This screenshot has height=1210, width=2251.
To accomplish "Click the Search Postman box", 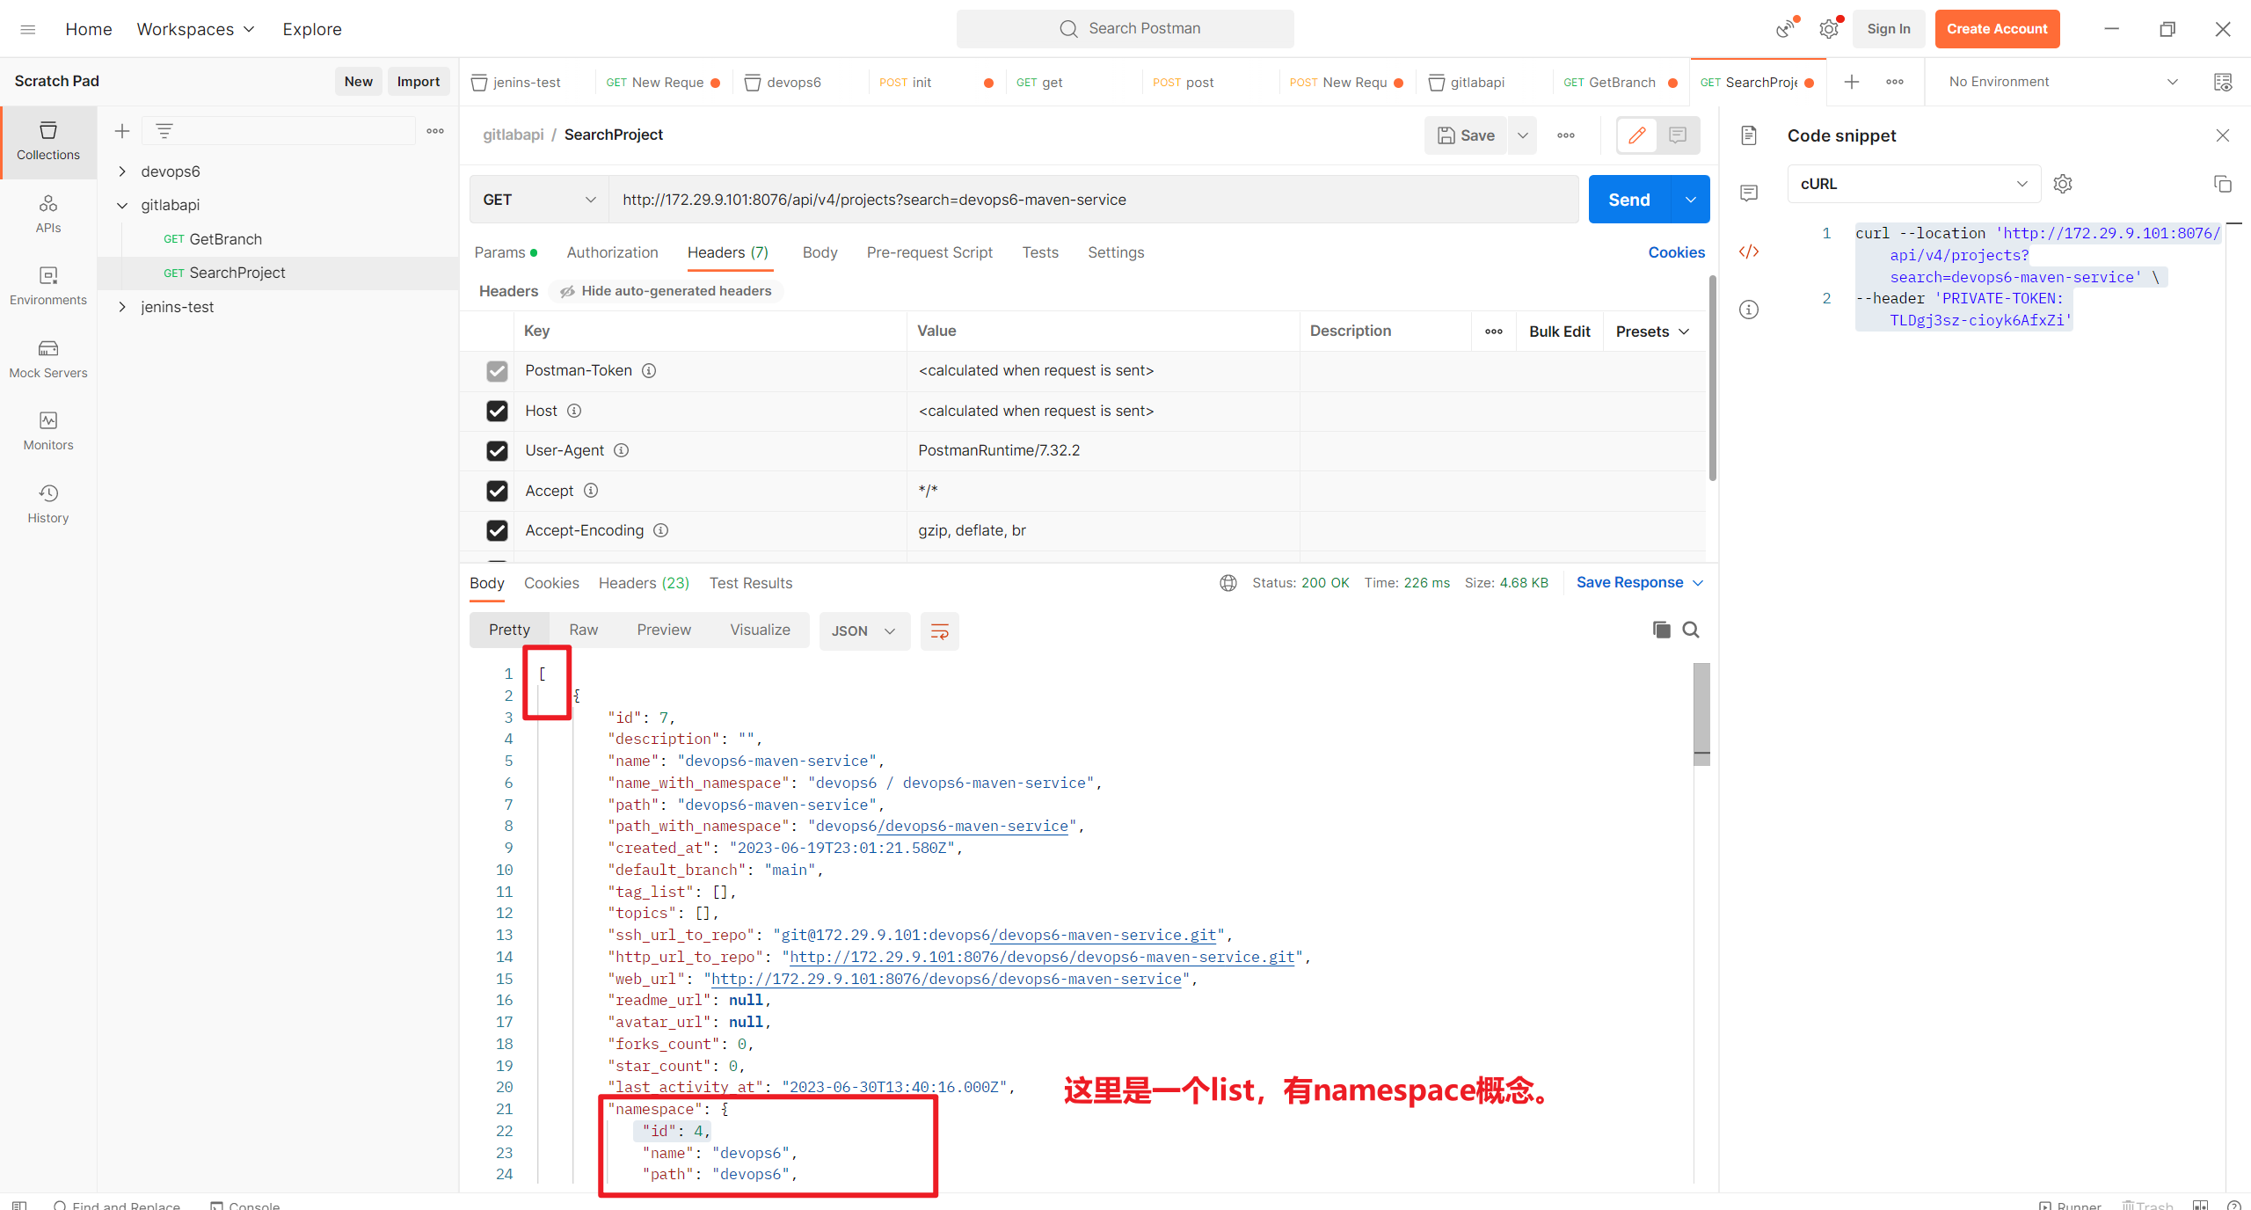I will click(x=1125, y=29).
